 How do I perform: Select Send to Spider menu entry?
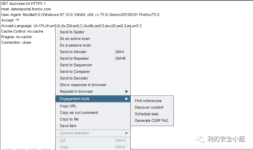(x=72, y=32)
